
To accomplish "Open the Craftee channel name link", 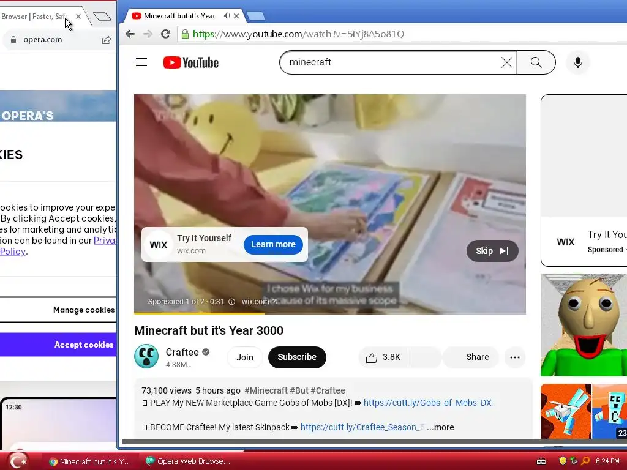I will tap(182, 352).
